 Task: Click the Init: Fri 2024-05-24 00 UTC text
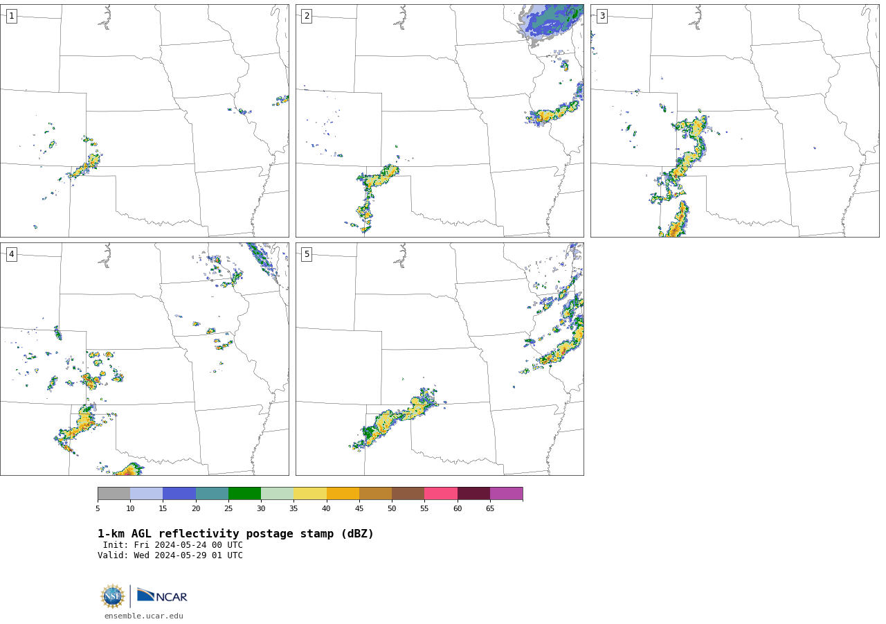pyautogui.click(x=173, y=545)
